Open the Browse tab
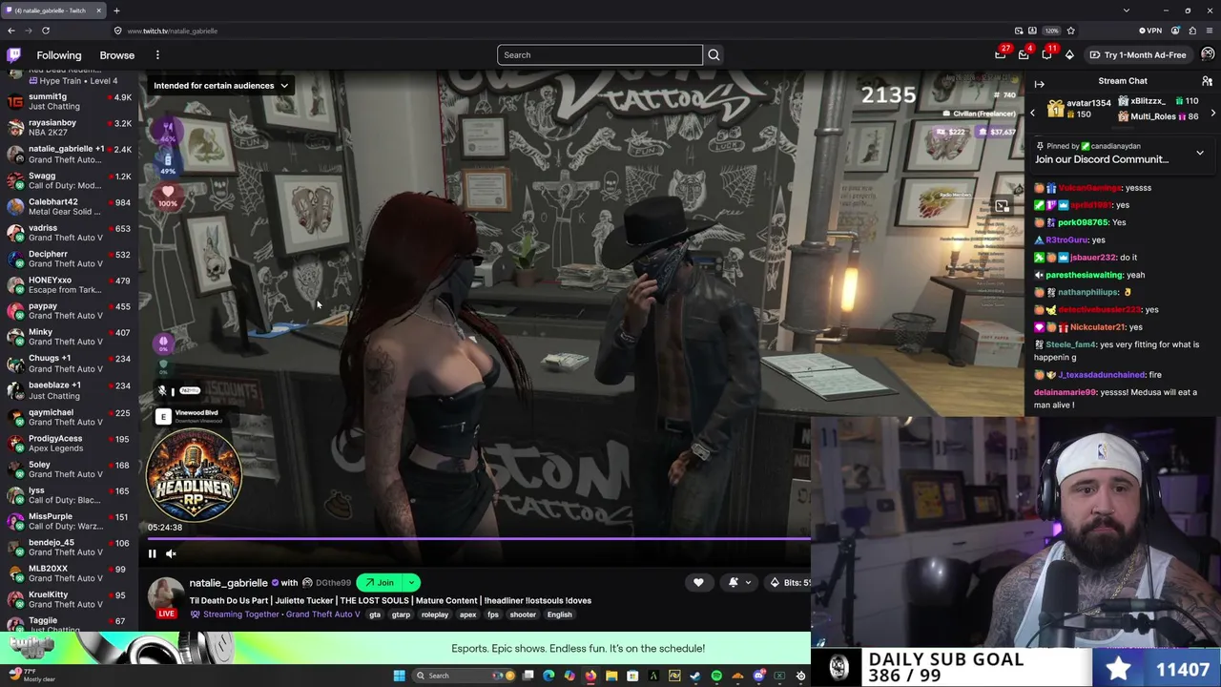The image size is (1221, 687). (x=117, y=55)
